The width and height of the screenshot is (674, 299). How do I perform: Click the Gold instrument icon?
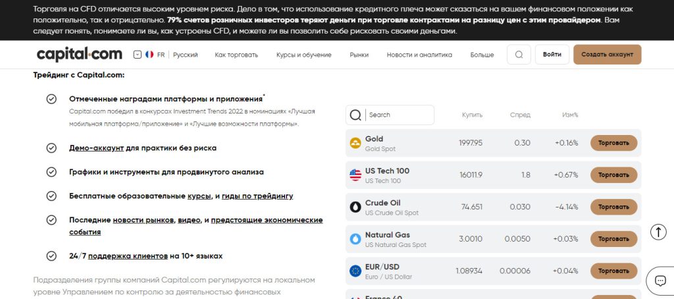click(x=355, y=144)
